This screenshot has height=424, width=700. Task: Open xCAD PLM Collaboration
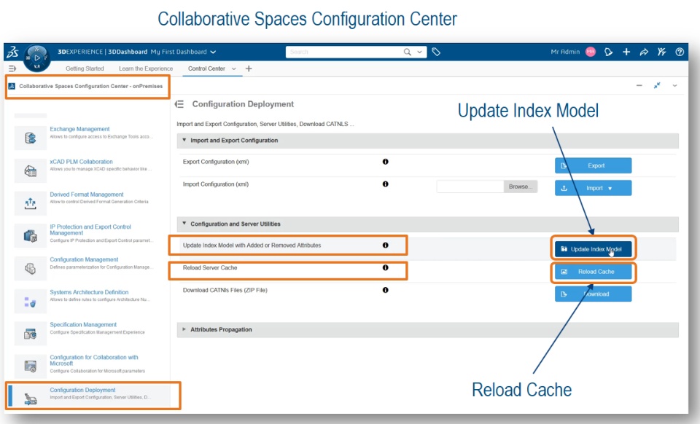(x=81, y=162)
